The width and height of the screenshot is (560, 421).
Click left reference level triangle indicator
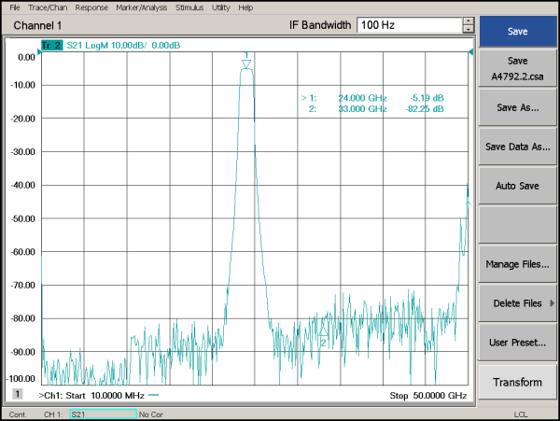[x=39, y=52]
